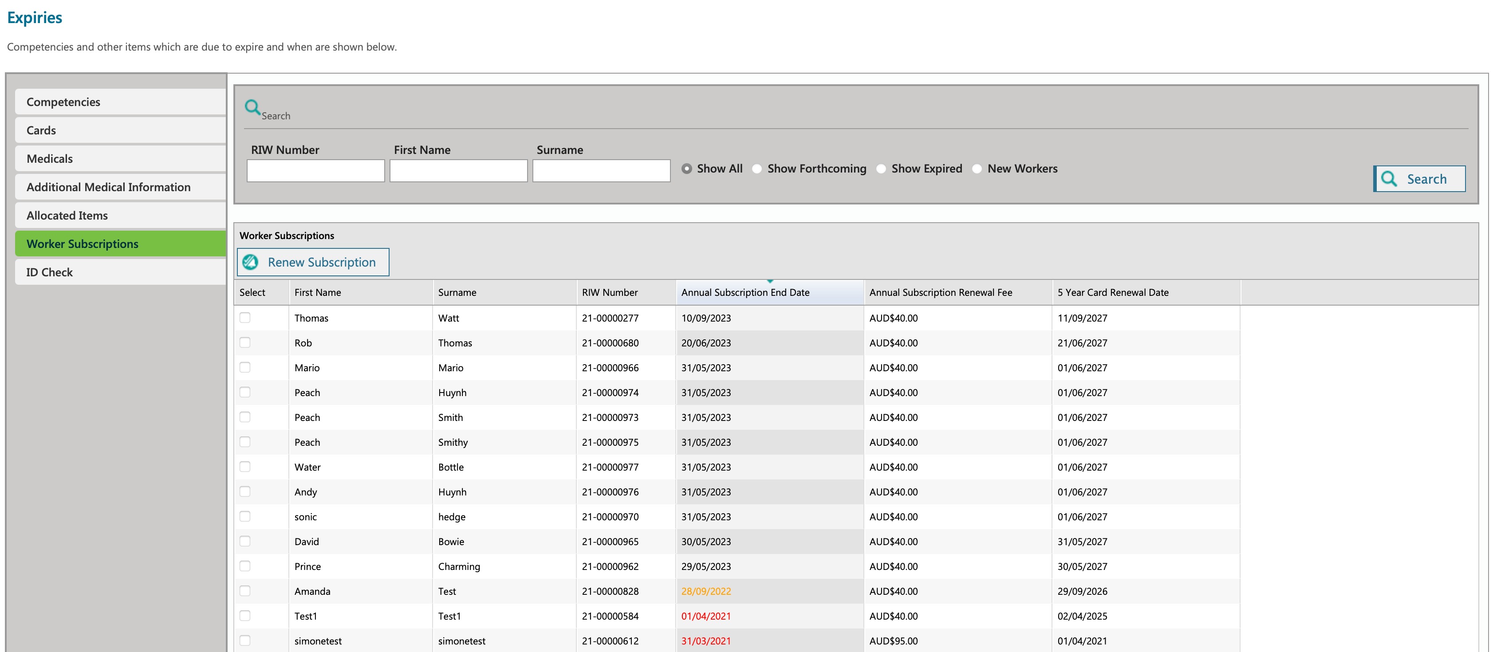Focus the RIW Number input field
The image size is (1497, 652).
315,171
